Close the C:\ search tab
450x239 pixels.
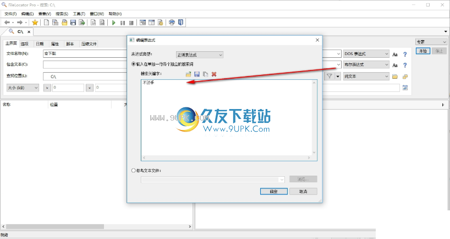pyautogui.click(x=29, y=32)
